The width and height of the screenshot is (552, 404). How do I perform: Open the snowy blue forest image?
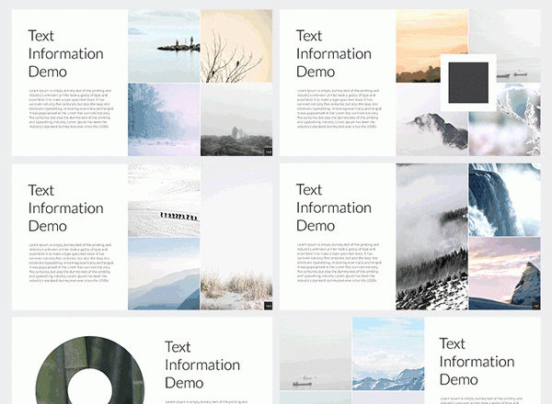pos(164,119)
